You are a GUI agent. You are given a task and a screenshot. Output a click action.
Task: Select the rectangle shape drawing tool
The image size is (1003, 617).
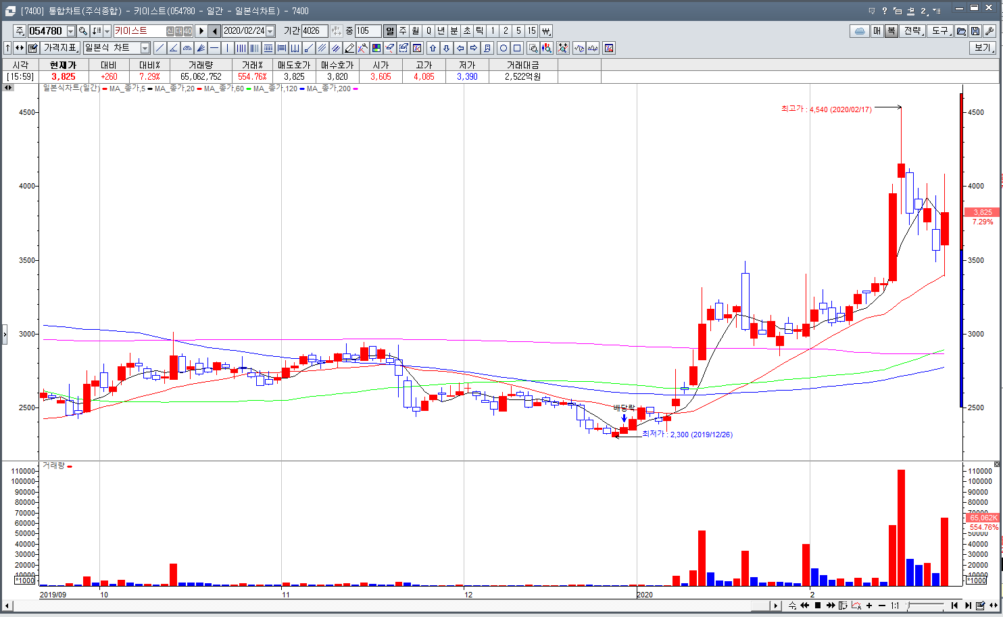pyautogui.click(x=517, y=48)
